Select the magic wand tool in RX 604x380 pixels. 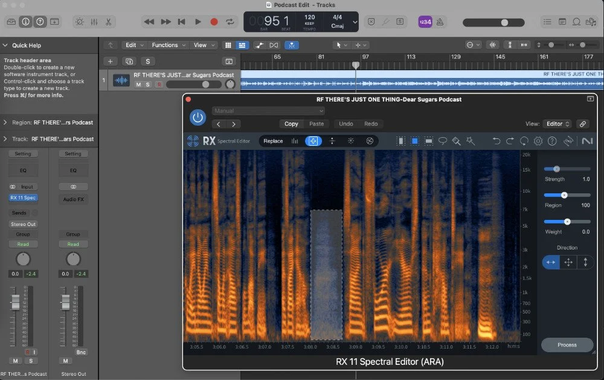pos(472,141)
